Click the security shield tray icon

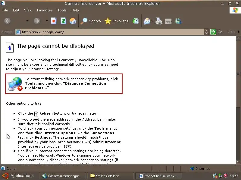coord(226,176)
